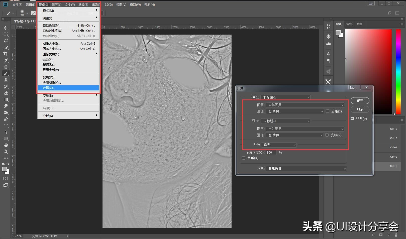Uncheck the 预览(P) preview checkbox

point(352,119)
